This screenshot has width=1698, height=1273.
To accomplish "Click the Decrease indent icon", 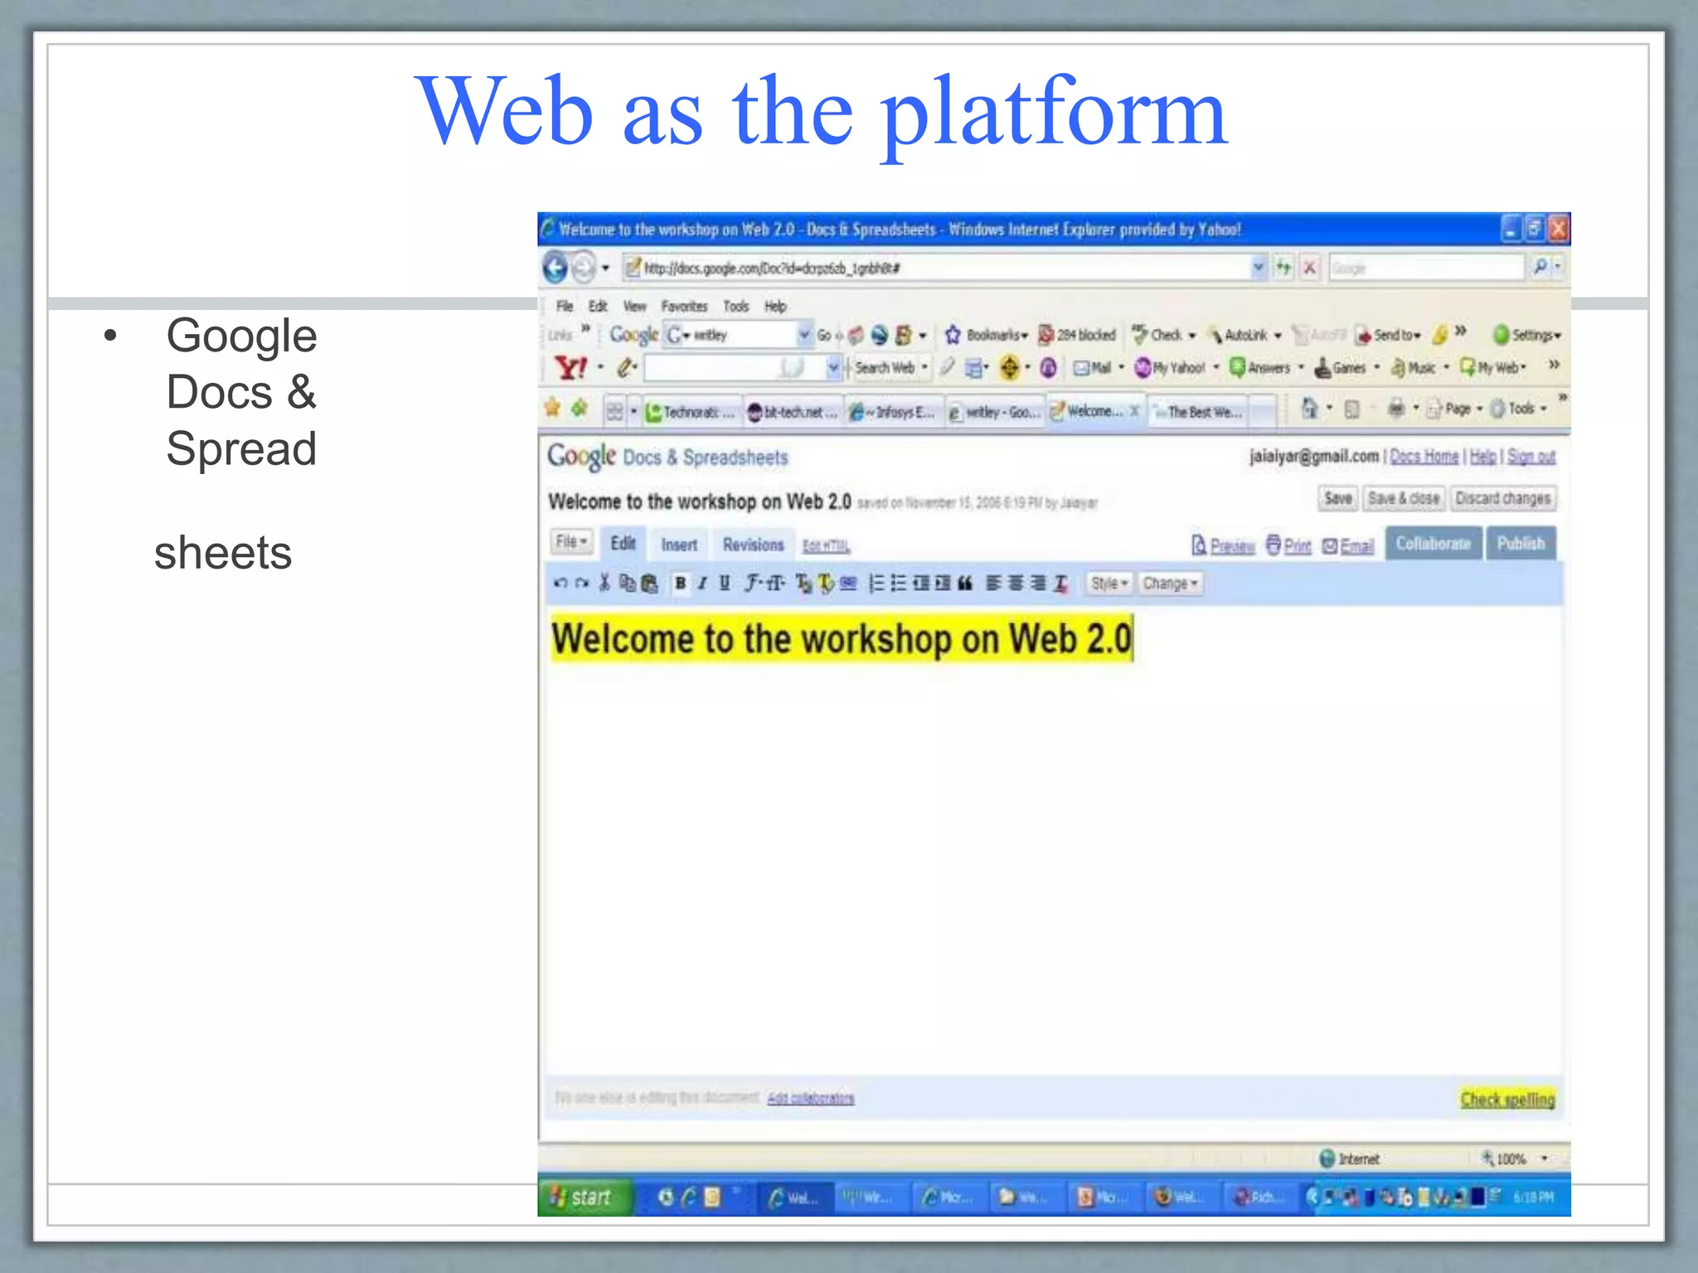I will pyautogui.click(x=920, y=583).
